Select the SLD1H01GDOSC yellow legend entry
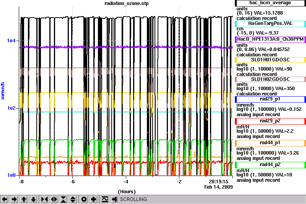Image resolution: width=306 pixels, height=204 pixels. [270, 60]
